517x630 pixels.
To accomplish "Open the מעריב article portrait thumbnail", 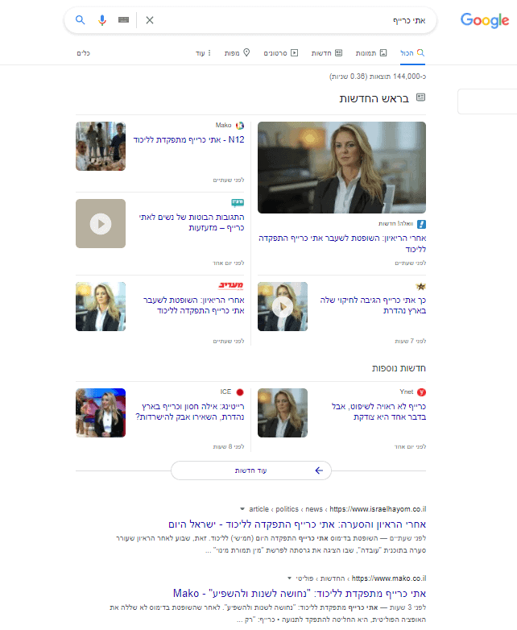I will 101,307.
